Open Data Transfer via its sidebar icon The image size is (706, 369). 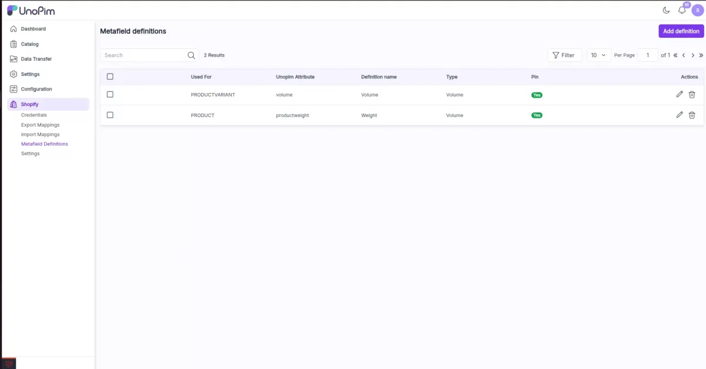click(13, 59)
